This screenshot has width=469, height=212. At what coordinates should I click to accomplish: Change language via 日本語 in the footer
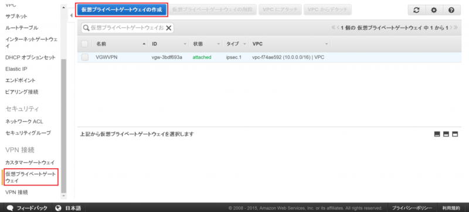coord(73,208)
